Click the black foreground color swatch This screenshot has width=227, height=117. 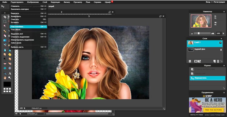[x=7, y=84]
